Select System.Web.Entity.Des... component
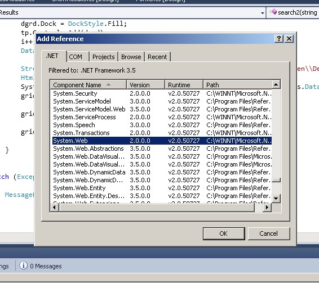This screenshot has height=283, width=319. coord(162,196)
